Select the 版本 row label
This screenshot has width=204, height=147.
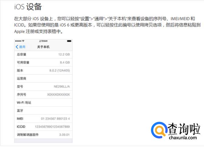click(20, 71)
